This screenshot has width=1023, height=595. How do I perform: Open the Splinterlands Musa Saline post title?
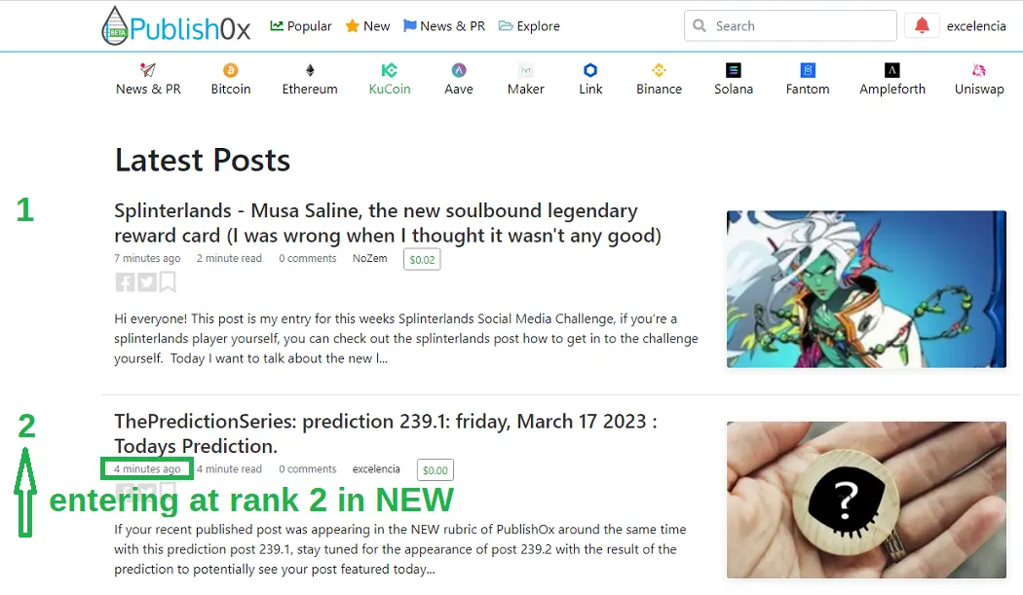[x=388, y=223]
